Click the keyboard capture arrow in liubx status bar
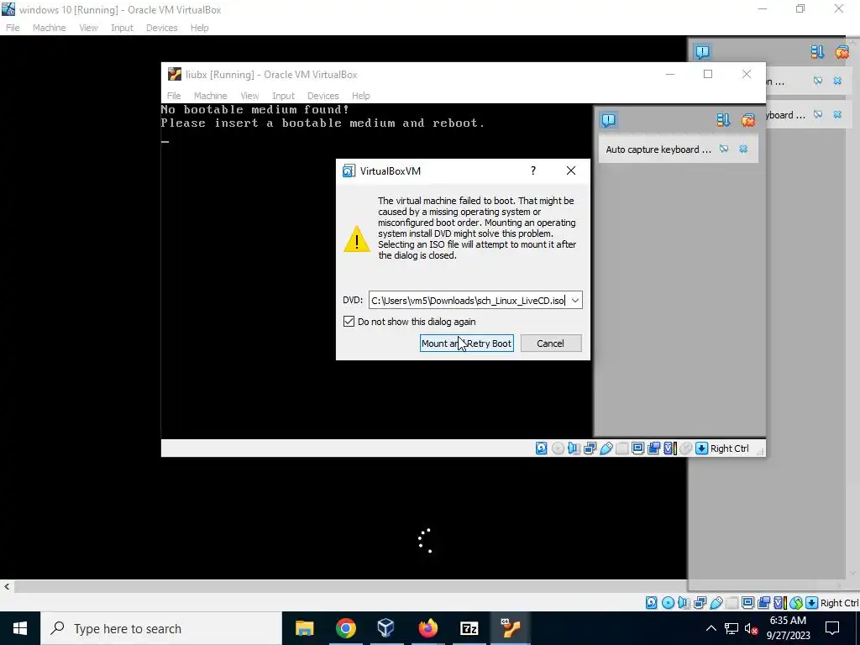This screenshot has height=645, width=860. [x=701, y=448]
